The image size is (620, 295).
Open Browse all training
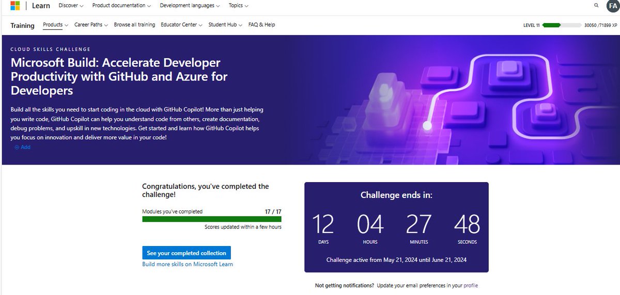pos(134,25)
